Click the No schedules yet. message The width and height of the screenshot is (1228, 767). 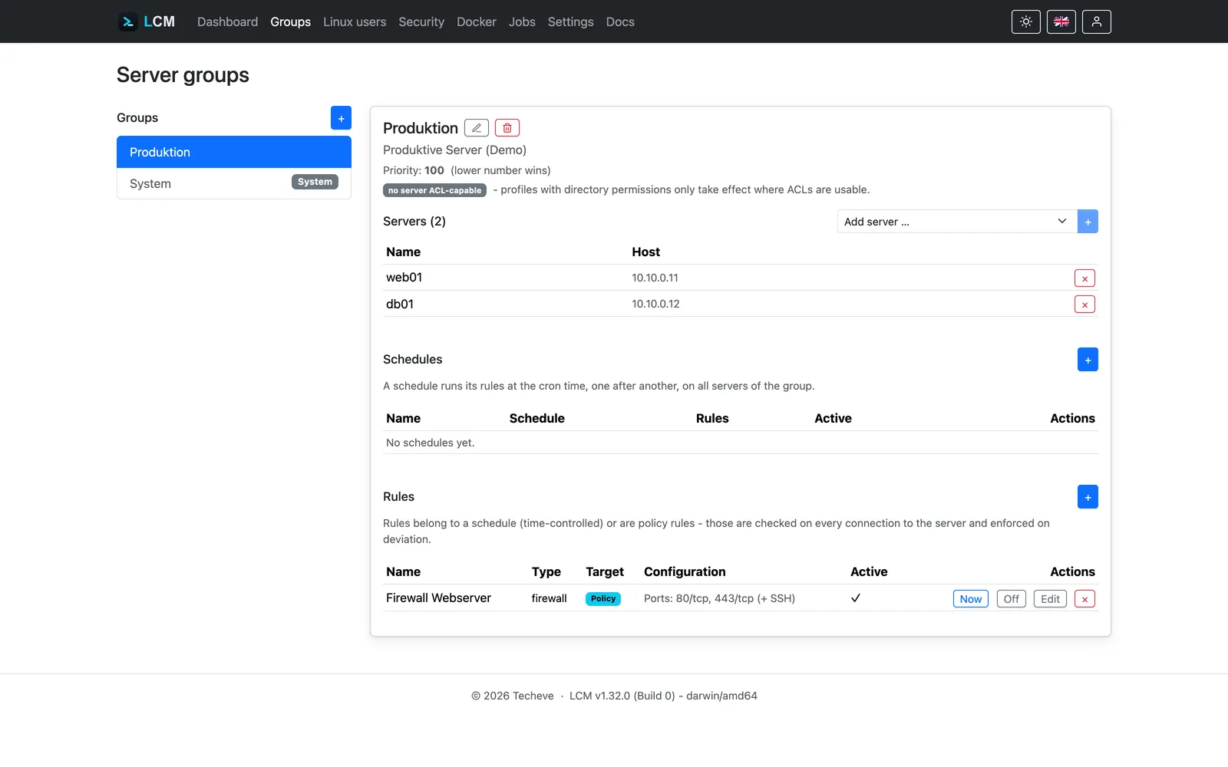pos(430,443)
